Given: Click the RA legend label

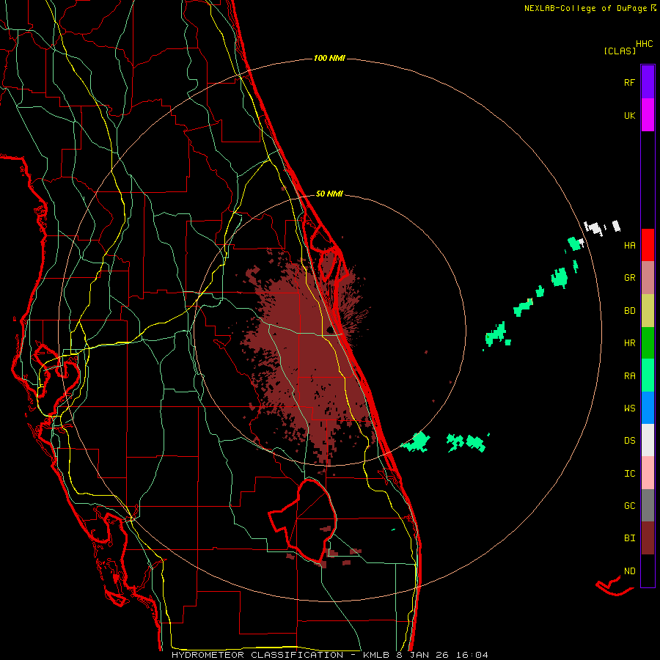Looking at the screenshot, I should coord(629,375).
